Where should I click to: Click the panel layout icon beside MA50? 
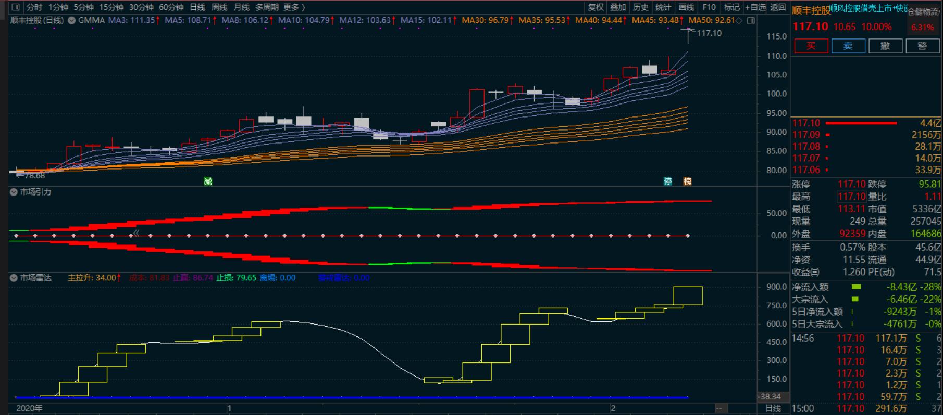751,21
